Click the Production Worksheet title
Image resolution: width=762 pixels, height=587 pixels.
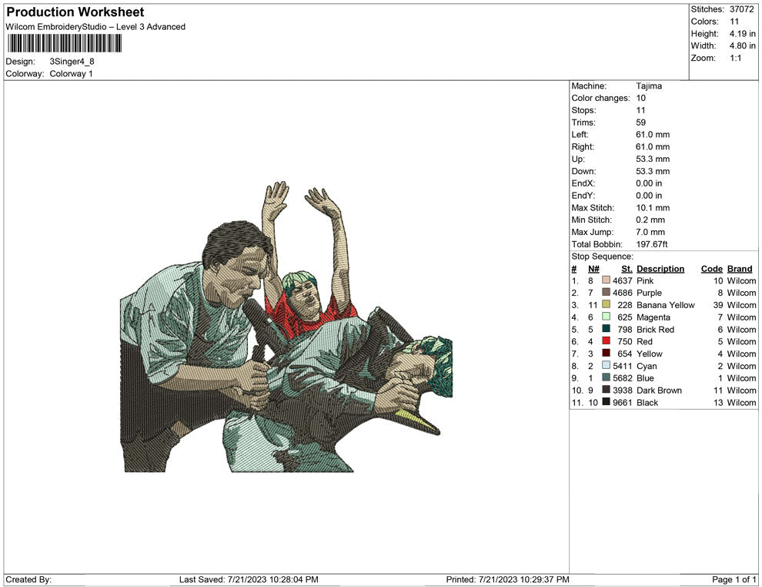75,12
